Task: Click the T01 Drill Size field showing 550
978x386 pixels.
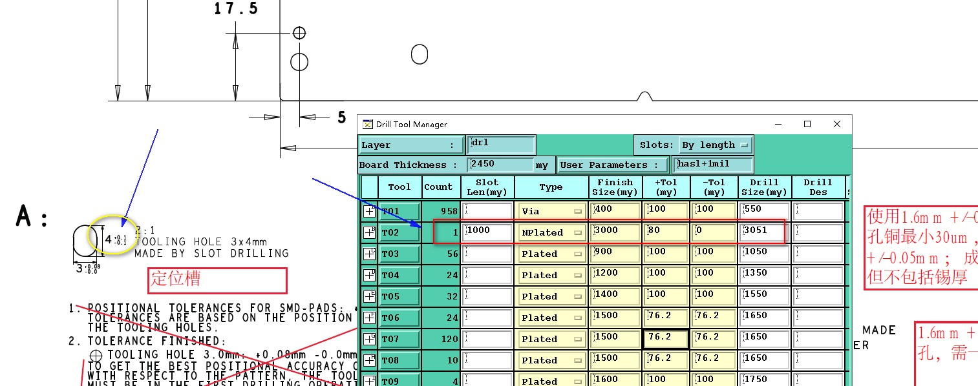Action: point(765,211)
